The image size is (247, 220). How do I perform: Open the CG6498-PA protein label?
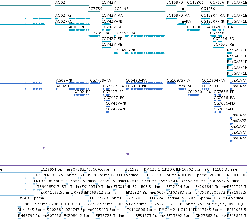[x=136, y=80]
